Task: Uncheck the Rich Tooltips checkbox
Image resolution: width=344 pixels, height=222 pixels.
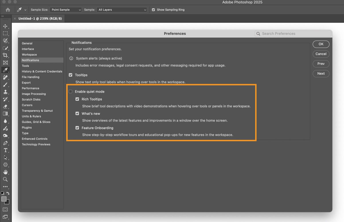Action: click(77, 99)
